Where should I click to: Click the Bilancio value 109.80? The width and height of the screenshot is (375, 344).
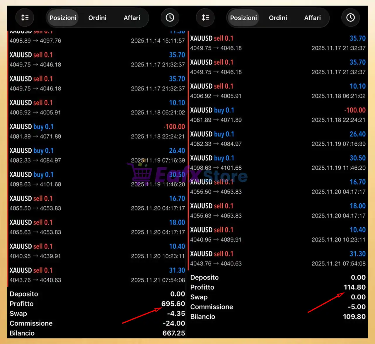click(354, 316)
